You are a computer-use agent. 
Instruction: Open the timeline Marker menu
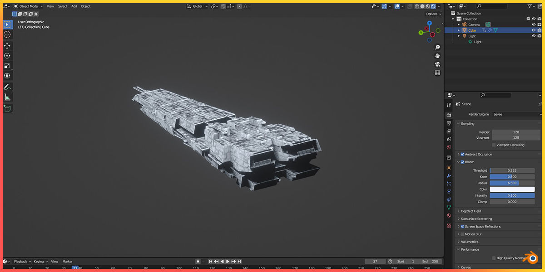point(68,262)
